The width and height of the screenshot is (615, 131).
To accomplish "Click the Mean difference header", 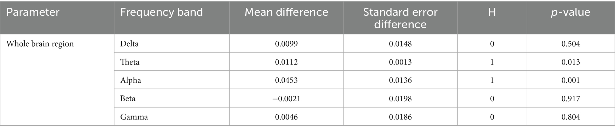I will pos(286,12).
